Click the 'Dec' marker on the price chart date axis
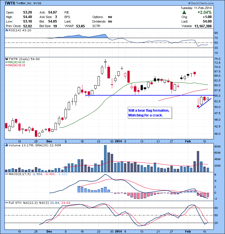Image resolution: width=225 pixels, height=234 pixels. 49,141
